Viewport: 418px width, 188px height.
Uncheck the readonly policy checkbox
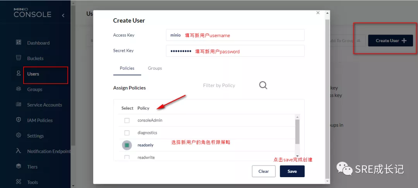127,145
